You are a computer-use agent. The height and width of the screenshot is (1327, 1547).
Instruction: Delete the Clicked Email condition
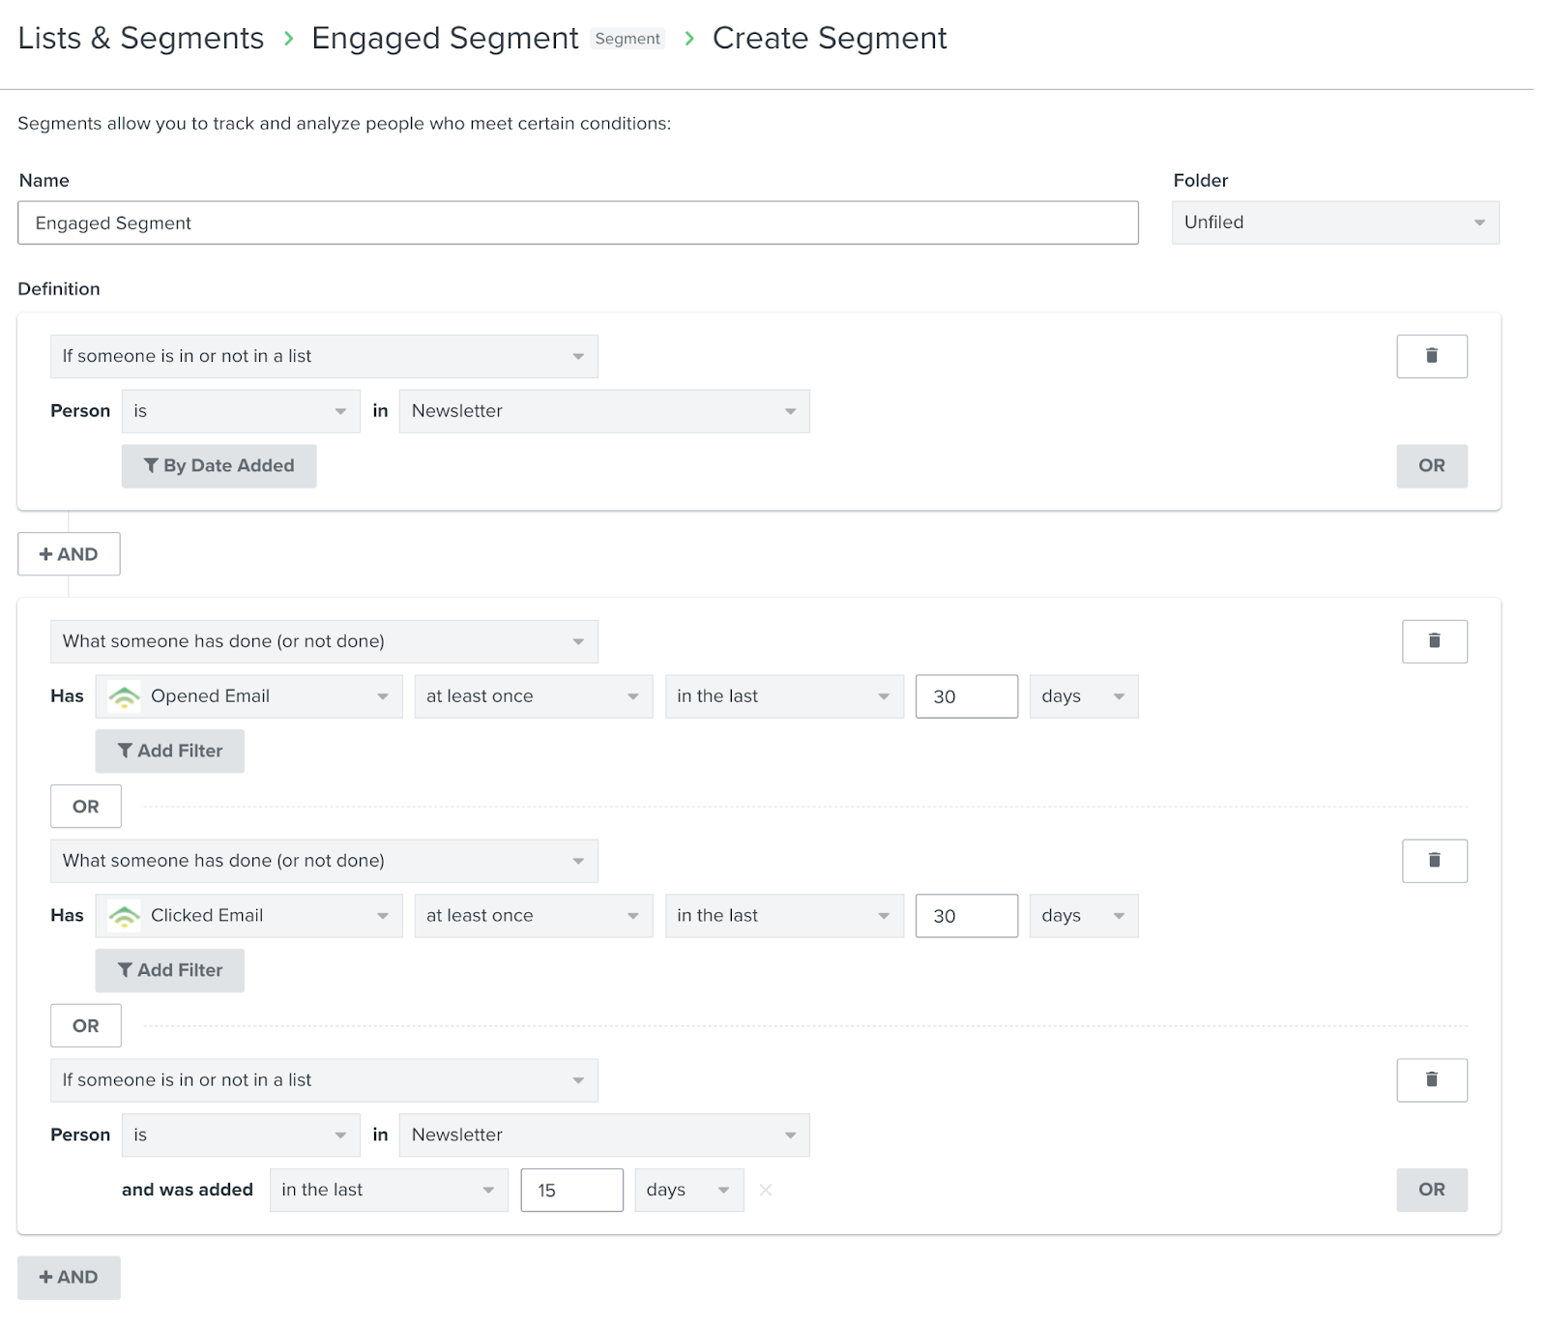[1434, 861]
